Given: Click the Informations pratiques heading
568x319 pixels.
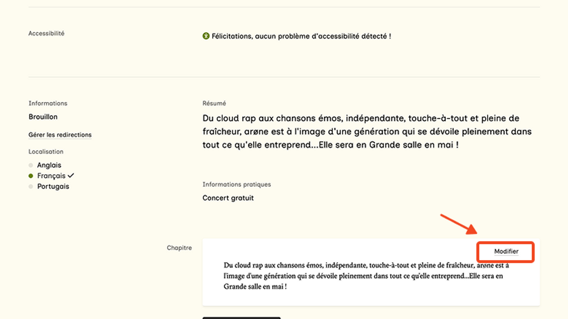Looking at the screenshot, I should tap(237, 184).
